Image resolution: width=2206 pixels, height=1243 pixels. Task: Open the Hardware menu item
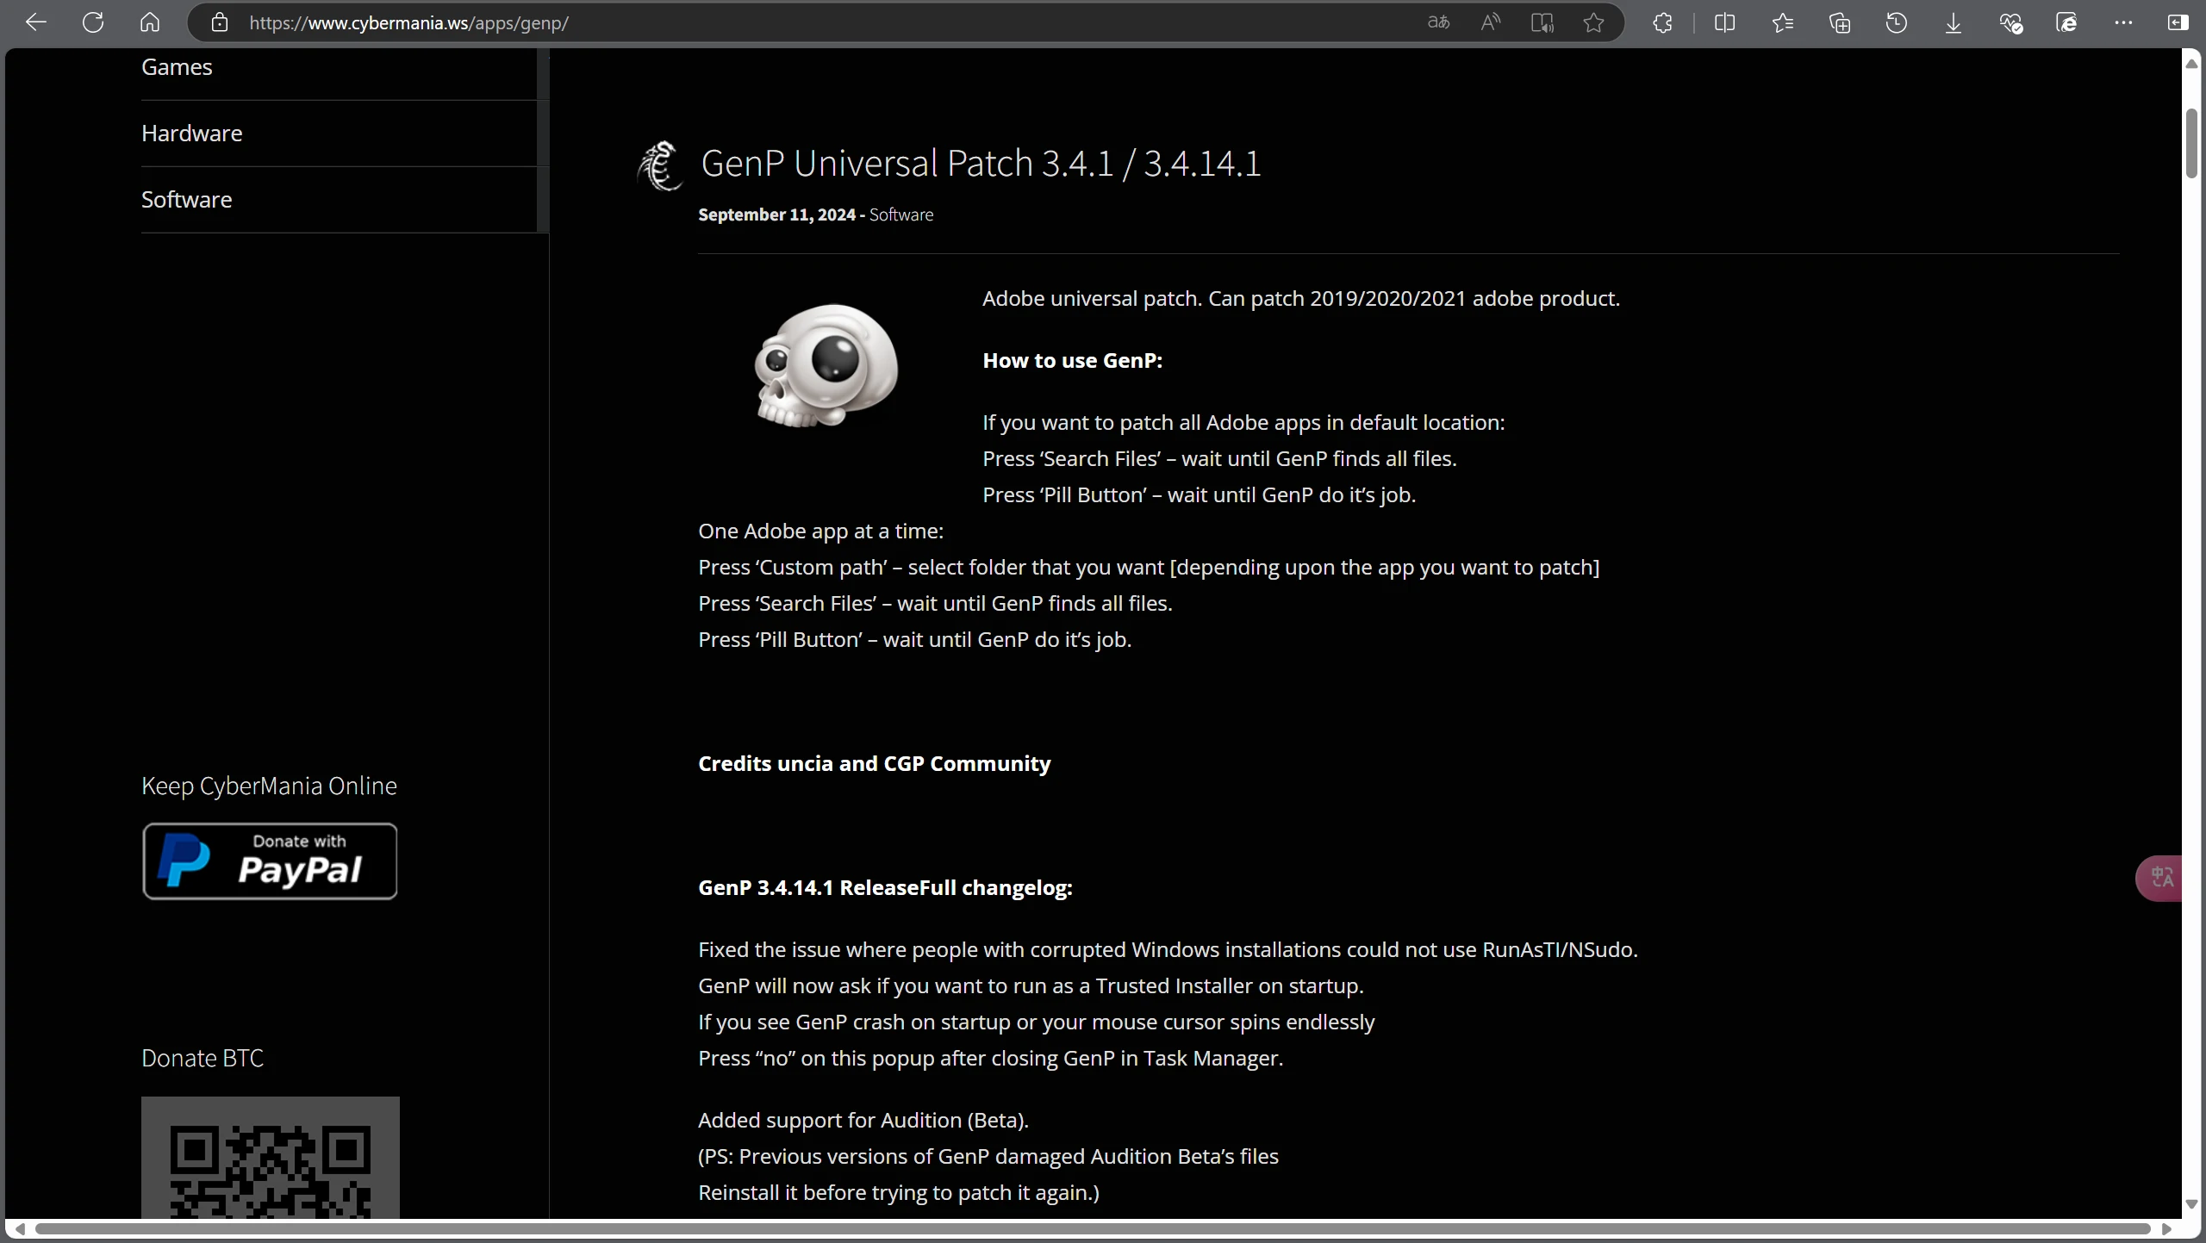[x=191, y=134]
